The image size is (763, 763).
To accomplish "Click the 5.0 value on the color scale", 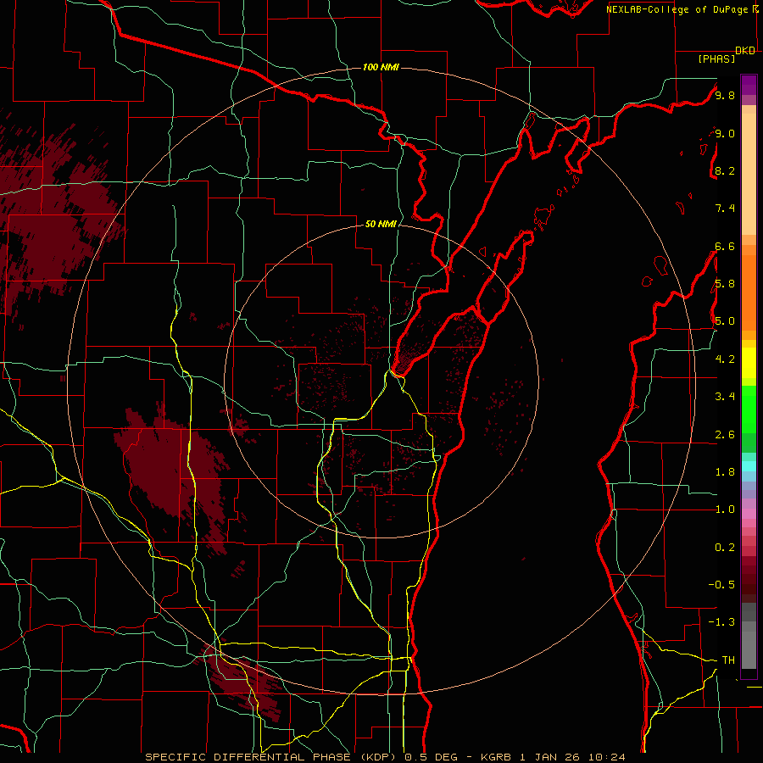I will pyautogui.click(x=725, y=321).
